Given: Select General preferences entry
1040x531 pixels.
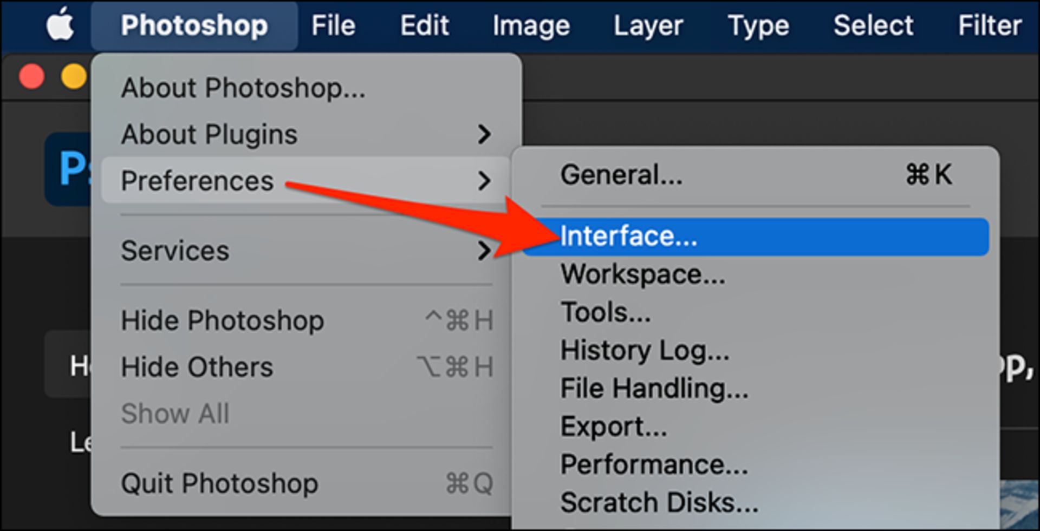Looking at the screenshot, I should [621, 175].
